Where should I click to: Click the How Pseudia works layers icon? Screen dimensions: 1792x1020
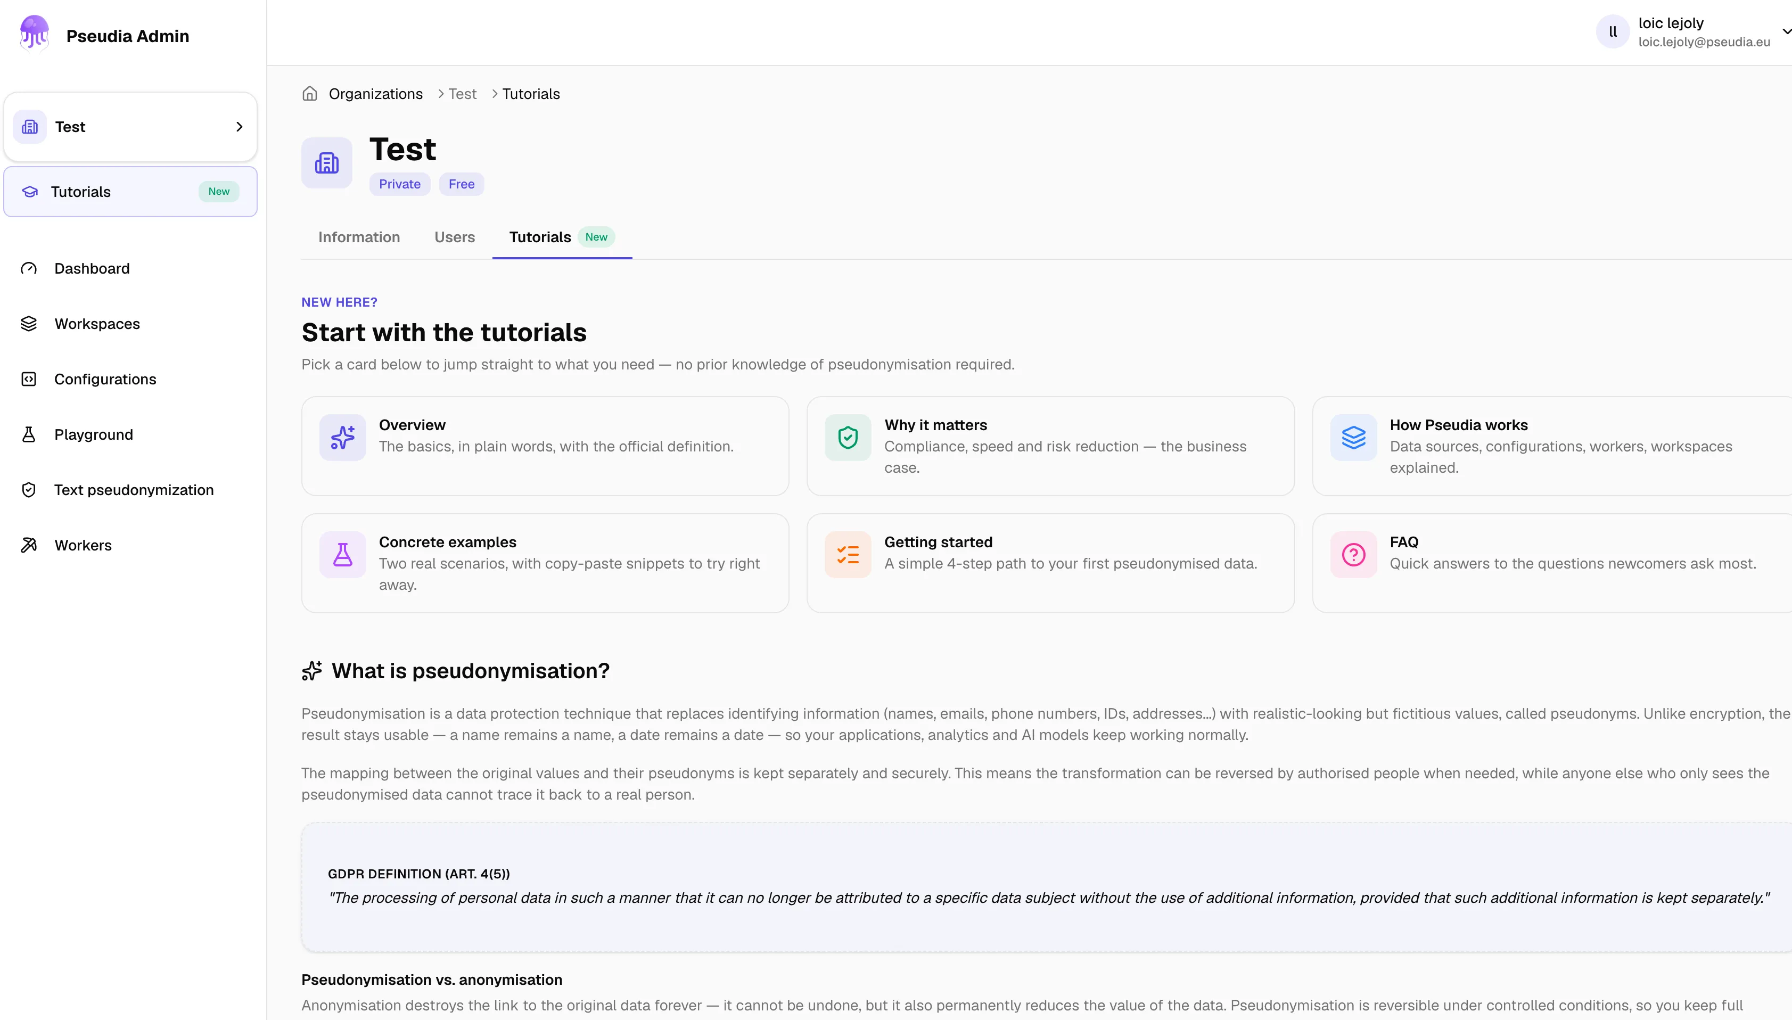point(1353,438)
